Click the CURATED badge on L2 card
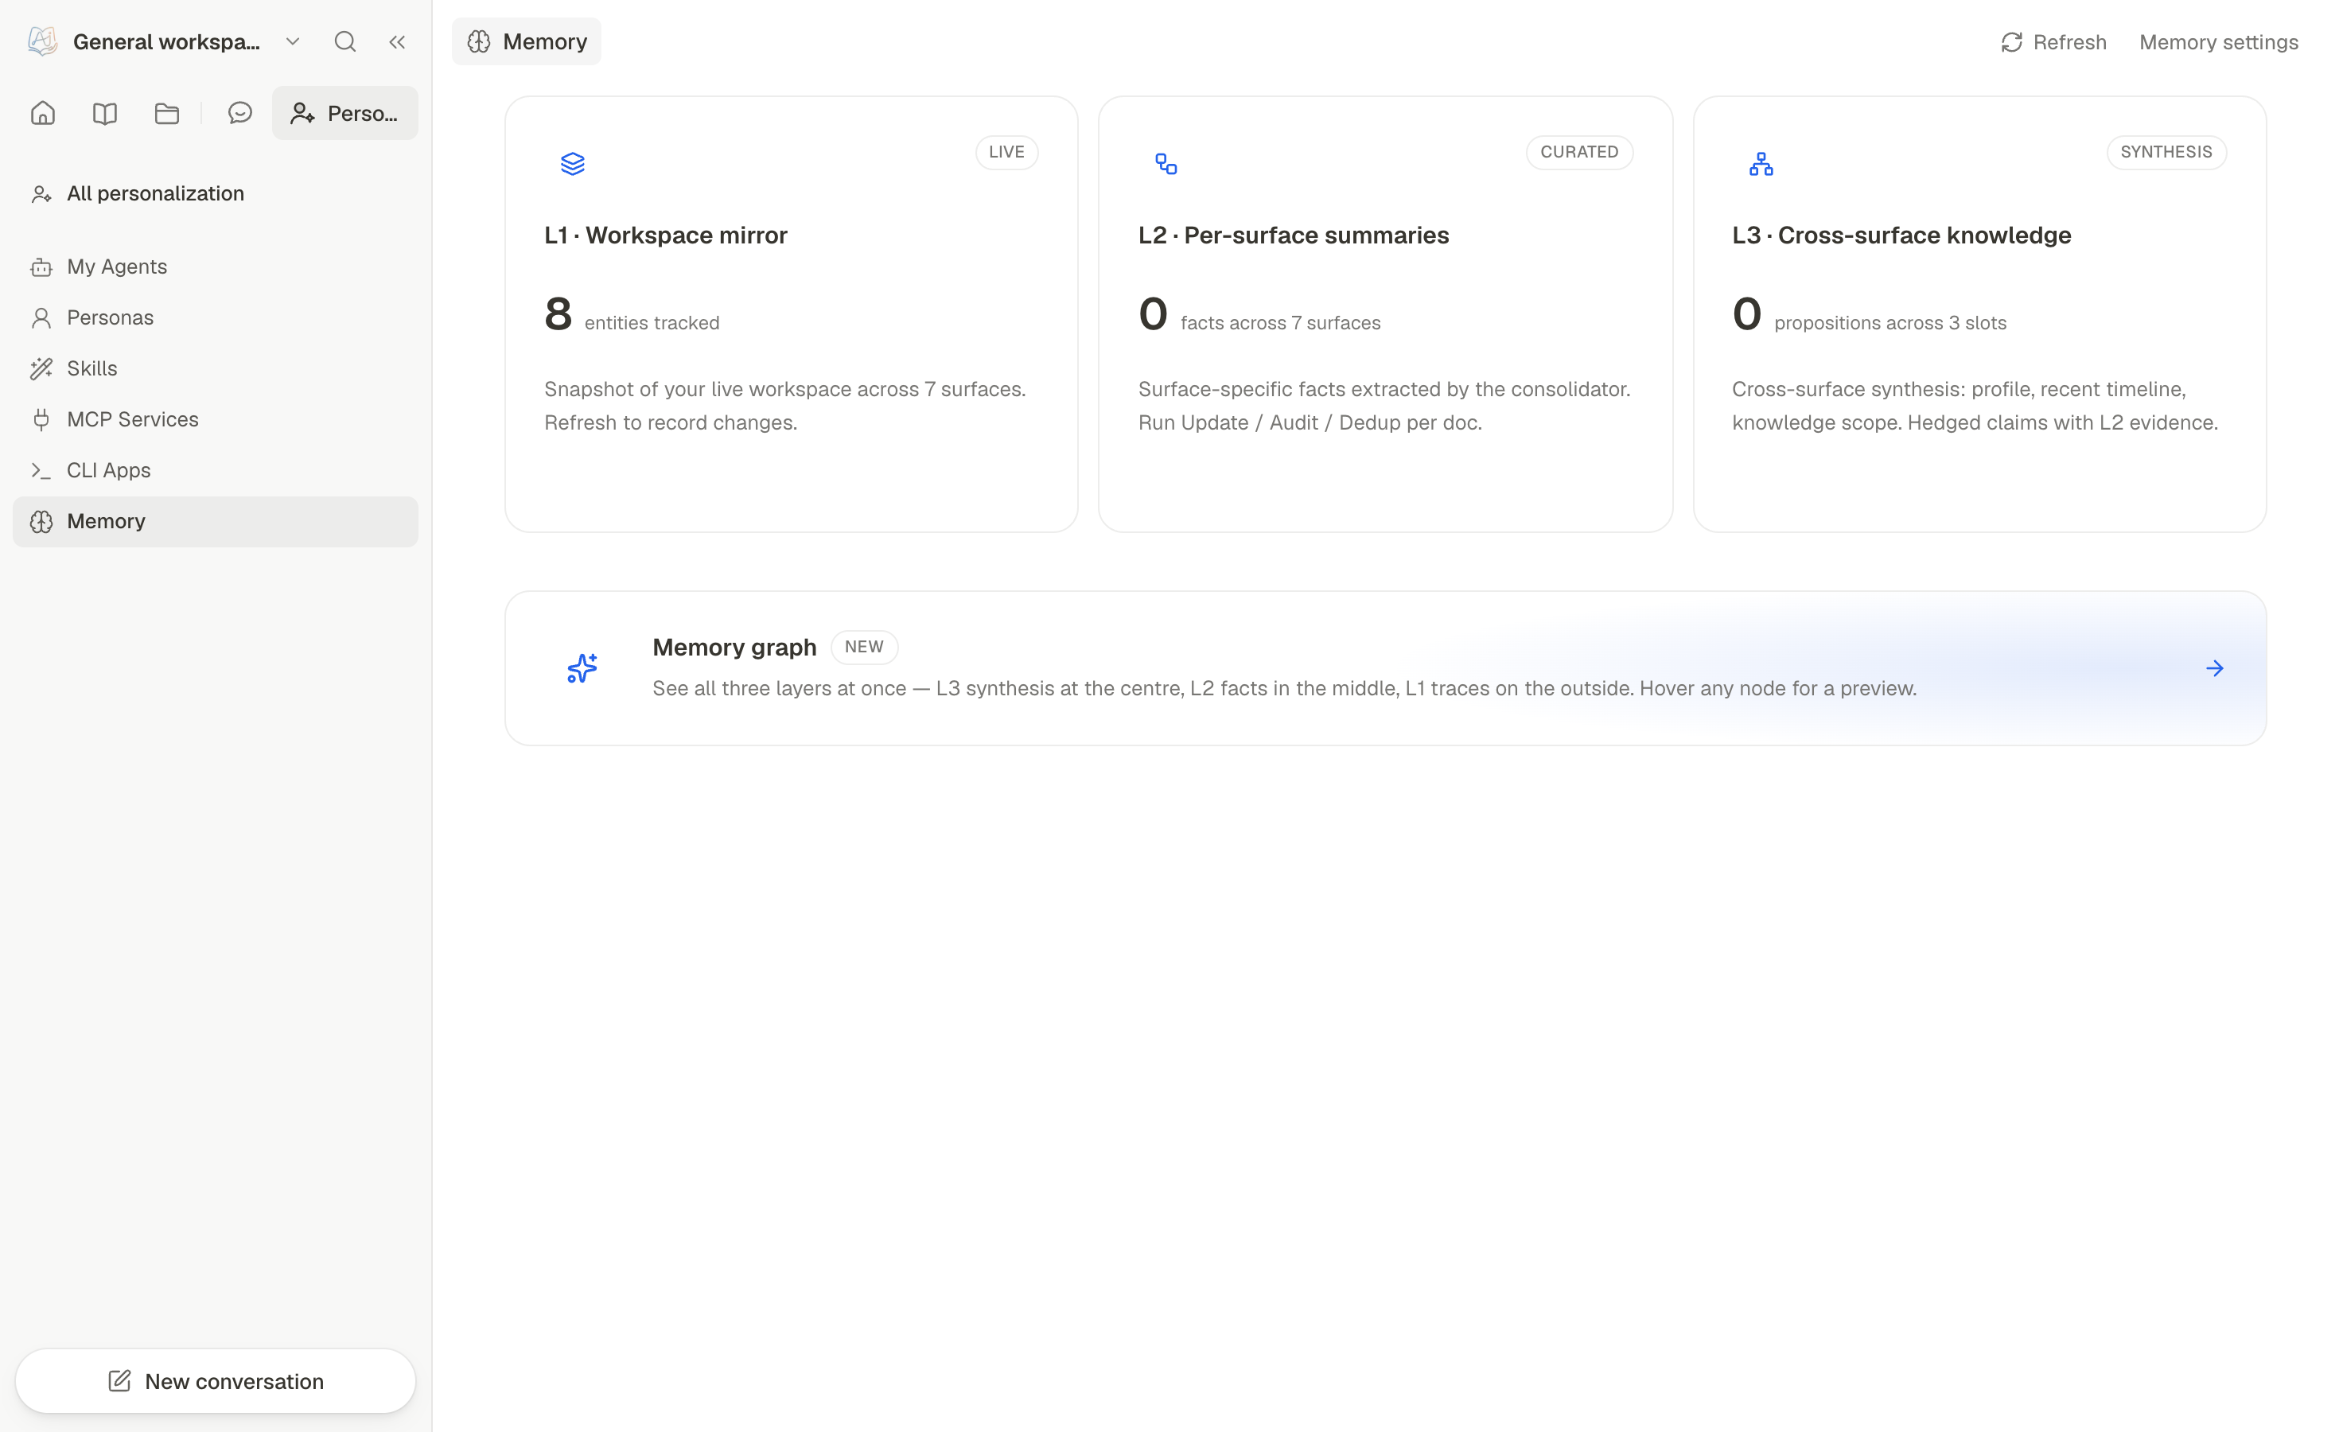Viewport: 2339px width, 1432px height. 1579,152
